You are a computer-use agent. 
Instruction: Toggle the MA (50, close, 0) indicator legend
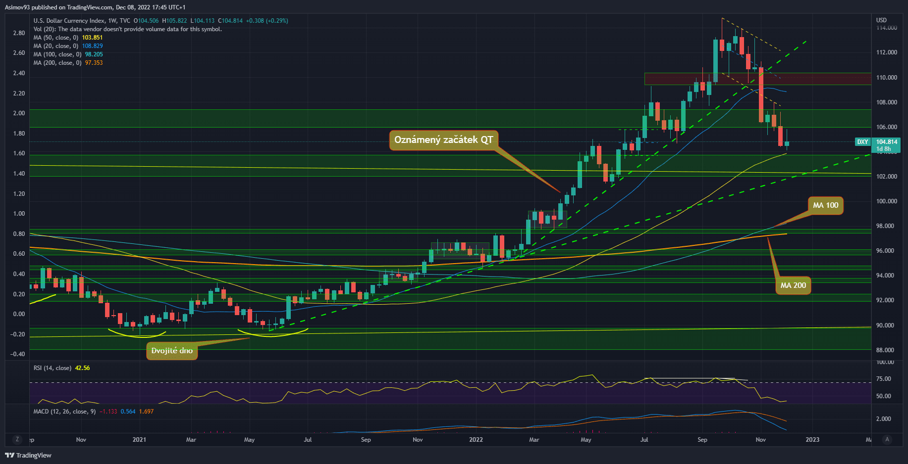[x=55, y=38]
